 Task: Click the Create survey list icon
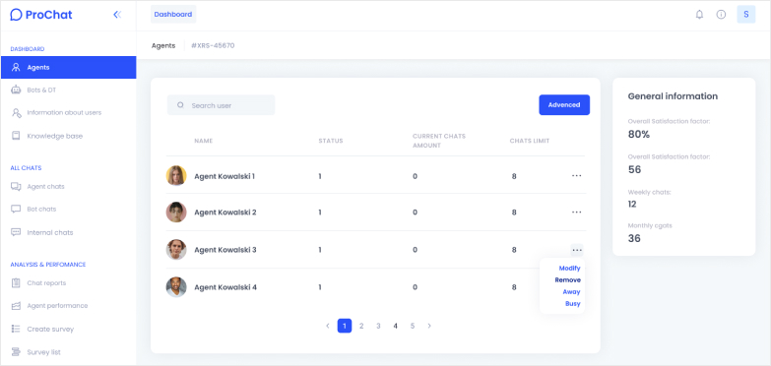pos(16,329)
